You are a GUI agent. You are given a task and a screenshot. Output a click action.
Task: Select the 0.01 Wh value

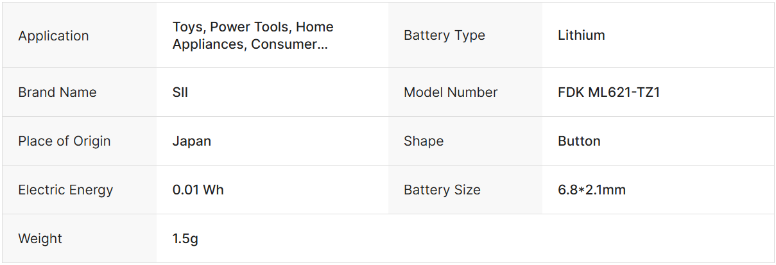[x=198, y=190]
